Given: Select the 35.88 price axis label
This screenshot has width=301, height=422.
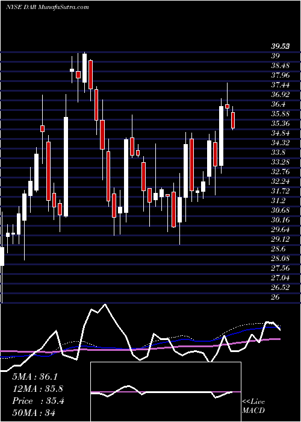Looking at the screenshot, I should coord(280,114).
